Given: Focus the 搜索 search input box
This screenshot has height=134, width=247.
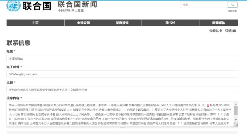Looking at the screenshot, I should 204,5.
